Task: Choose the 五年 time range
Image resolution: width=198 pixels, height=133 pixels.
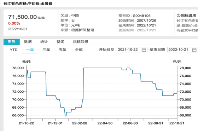Action: 63,50
